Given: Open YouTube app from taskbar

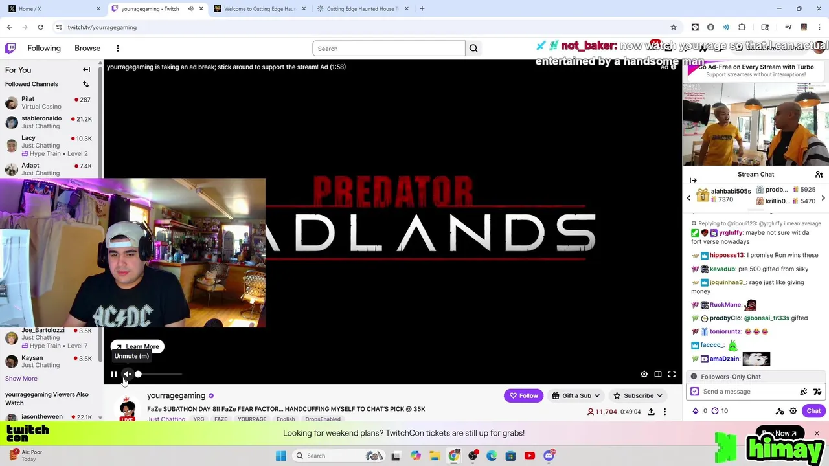Looking at the screenshot, I should (x=529, y=456).
